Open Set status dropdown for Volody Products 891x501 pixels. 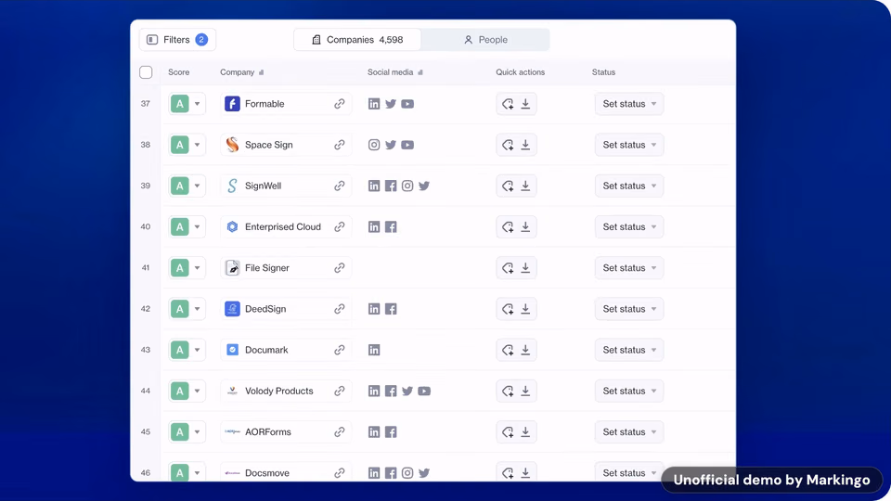coord(629,391)
